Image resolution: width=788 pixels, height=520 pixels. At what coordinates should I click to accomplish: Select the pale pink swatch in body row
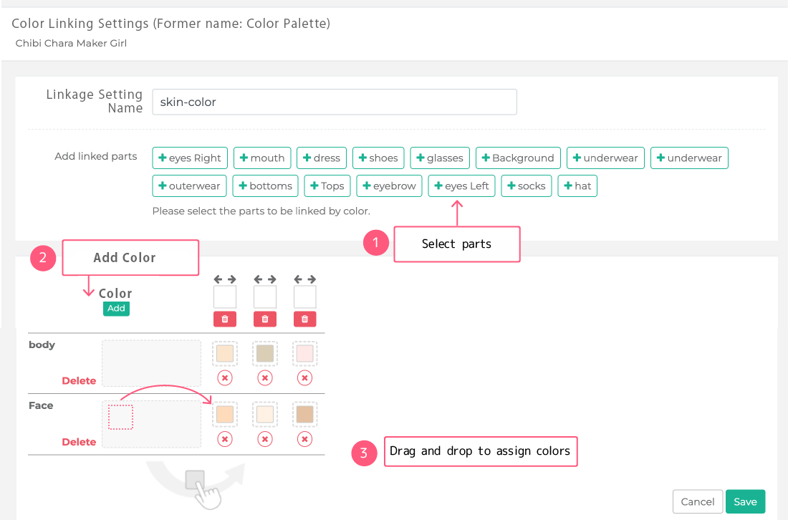coord(304,353)
